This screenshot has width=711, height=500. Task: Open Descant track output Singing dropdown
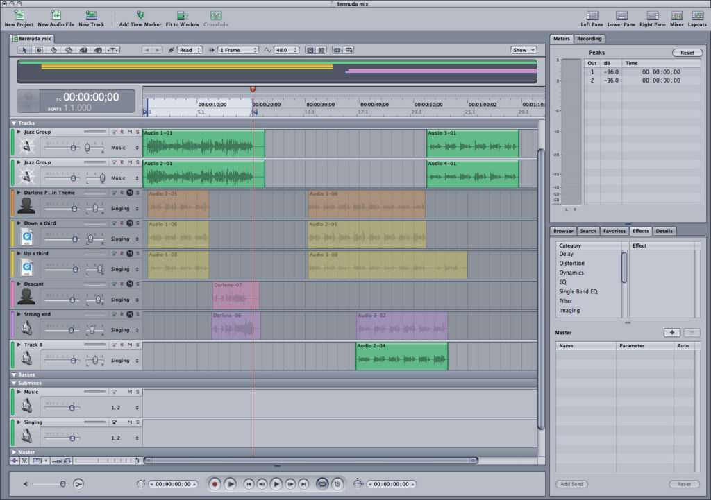125,300
